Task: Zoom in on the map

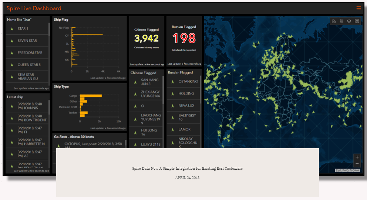Action: 357,157
